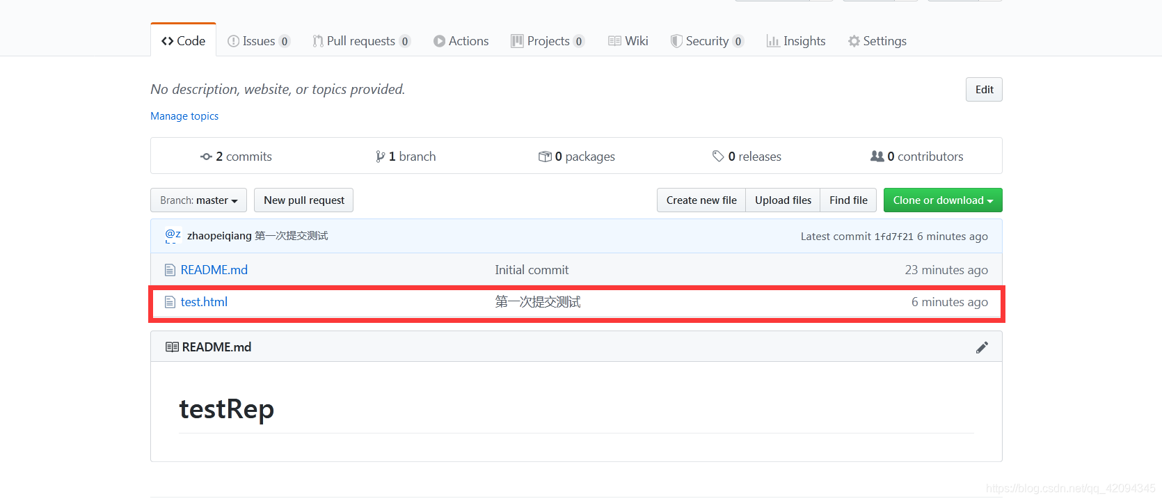
Task: Click the Pull requests counter badge
Action: [x=405, y=42]
